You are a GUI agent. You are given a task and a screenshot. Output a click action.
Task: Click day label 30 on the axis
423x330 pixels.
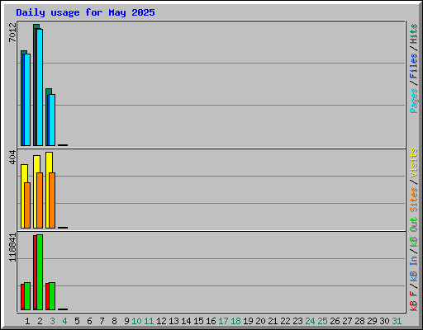pyautogui.click(x=384, y=321)
